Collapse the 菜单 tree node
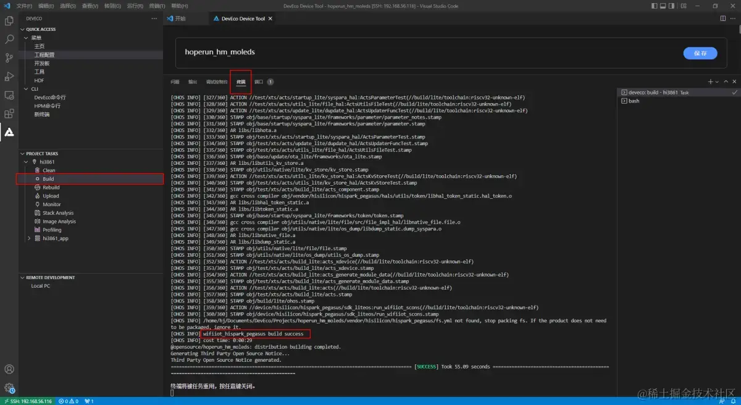 pyautogui.click(x=27, y=38)
